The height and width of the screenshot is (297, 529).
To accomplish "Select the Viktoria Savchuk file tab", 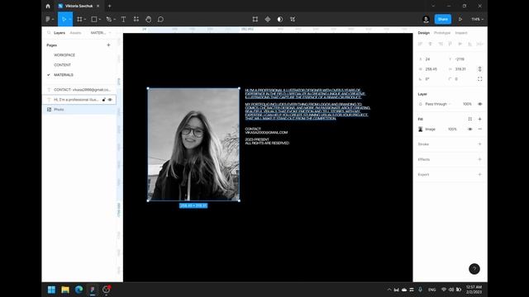I will click(79, 6).
